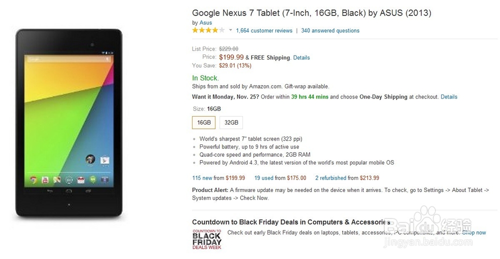Screen dimensions: 500x259
Task: Click the star rating icon
Action: click(x=208, y=30)
